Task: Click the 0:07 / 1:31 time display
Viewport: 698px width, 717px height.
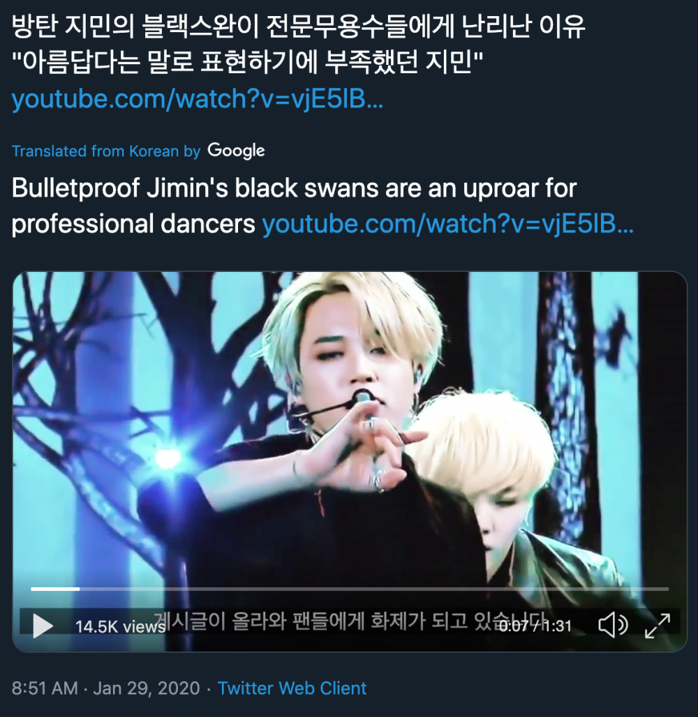Action: [x=535, y=626]
